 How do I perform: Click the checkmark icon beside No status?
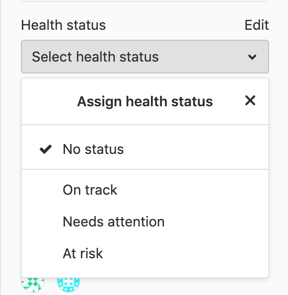pos(46,149)
